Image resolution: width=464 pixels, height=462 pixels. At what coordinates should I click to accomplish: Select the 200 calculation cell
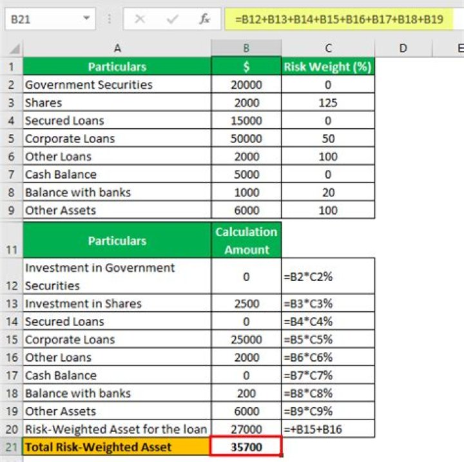pos(246,393)
